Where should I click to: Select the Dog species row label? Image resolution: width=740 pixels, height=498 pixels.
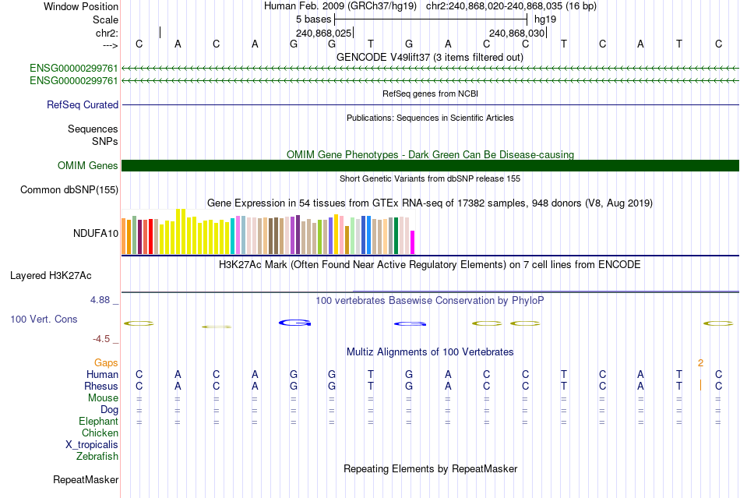pos(109,410)
